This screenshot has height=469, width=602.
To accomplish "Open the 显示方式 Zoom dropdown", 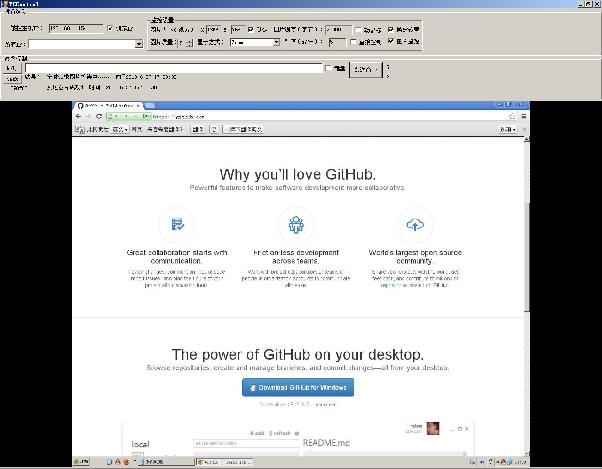I will 276,42.
